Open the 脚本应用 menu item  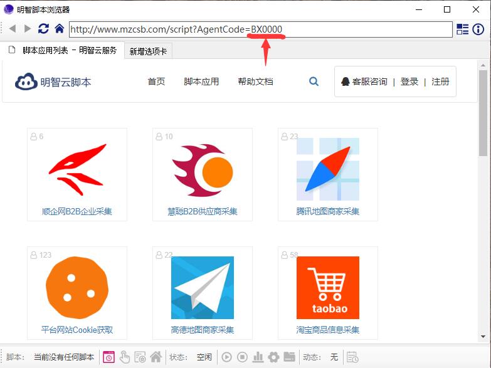click(201, 81)
